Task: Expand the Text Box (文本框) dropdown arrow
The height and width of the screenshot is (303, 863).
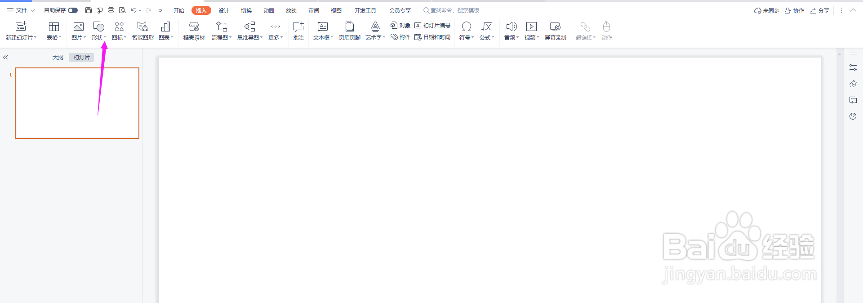Action: (332, 37)
